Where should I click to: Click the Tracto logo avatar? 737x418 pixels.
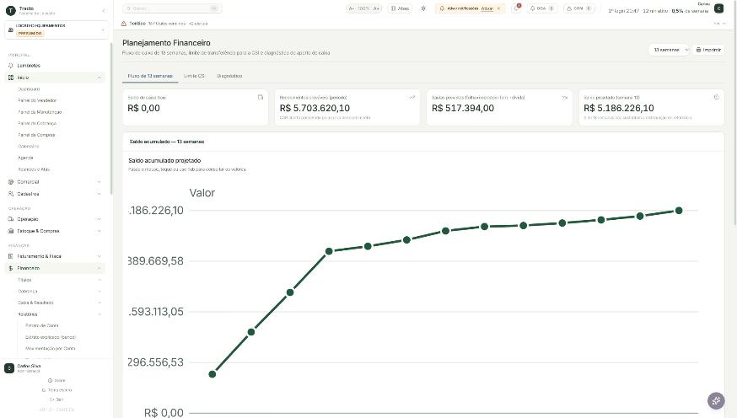(10, 10)
